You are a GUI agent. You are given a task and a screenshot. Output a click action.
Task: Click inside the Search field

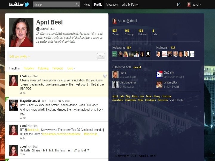(56, 4)
